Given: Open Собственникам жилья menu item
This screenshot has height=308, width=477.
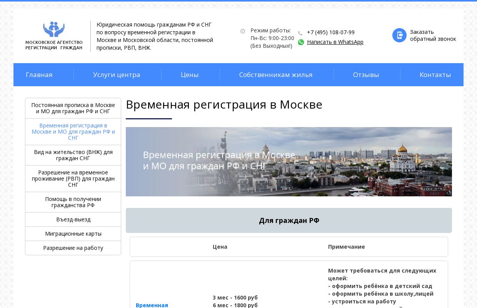Looking at the screenshot, I should (276, 75).
